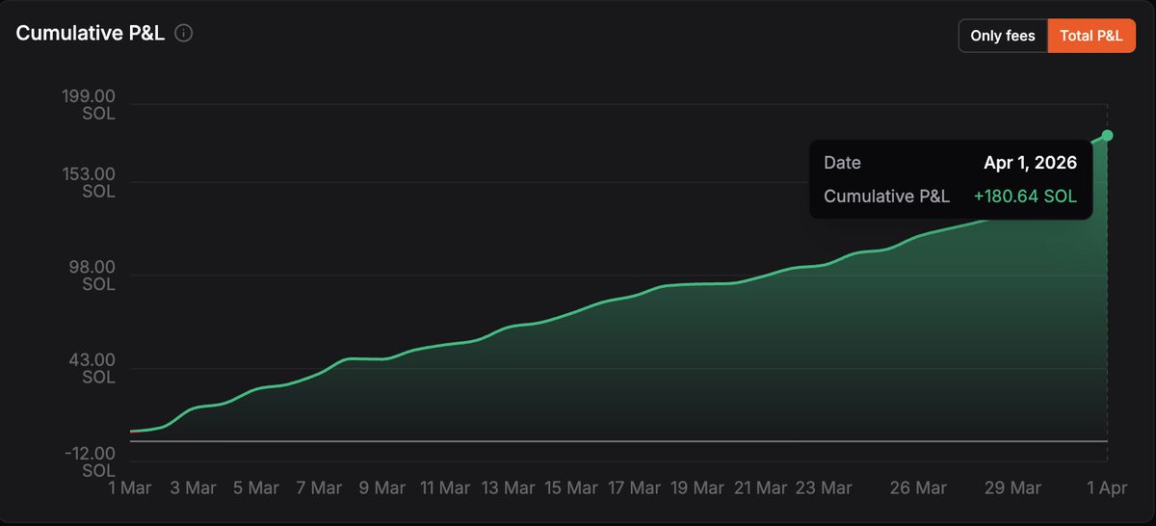Select the Total P&L toggle

1091,36
